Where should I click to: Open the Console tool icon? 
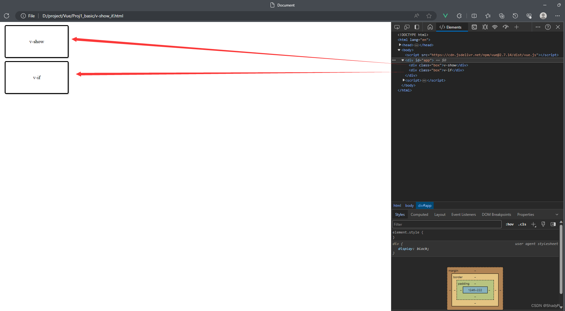(x=474, y=27)
